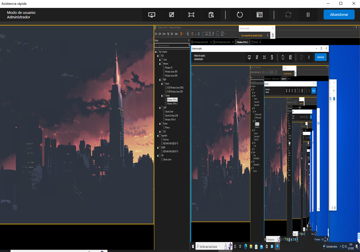Open the instruction channel clipboard icon in top toolbar
360x252 pixels.
(x=211, y=15)
